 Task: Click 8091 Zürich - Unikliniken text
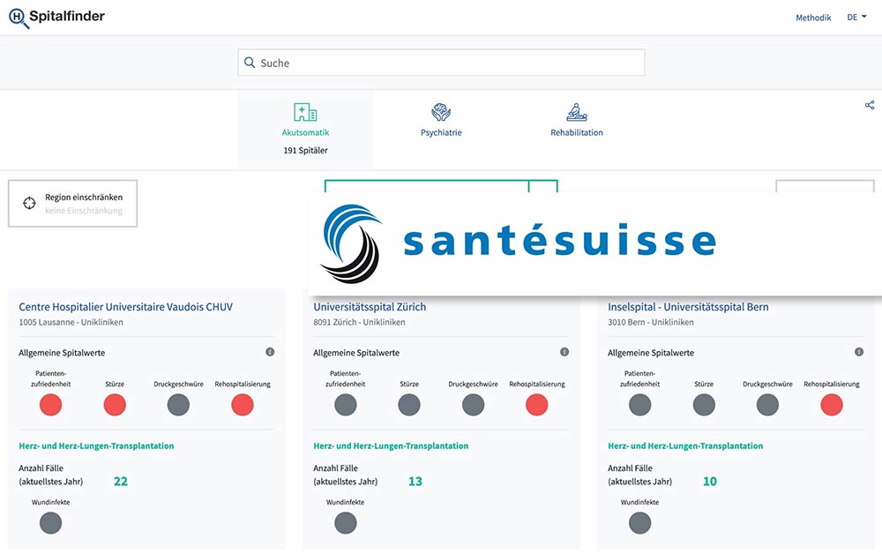click(359, 322)
